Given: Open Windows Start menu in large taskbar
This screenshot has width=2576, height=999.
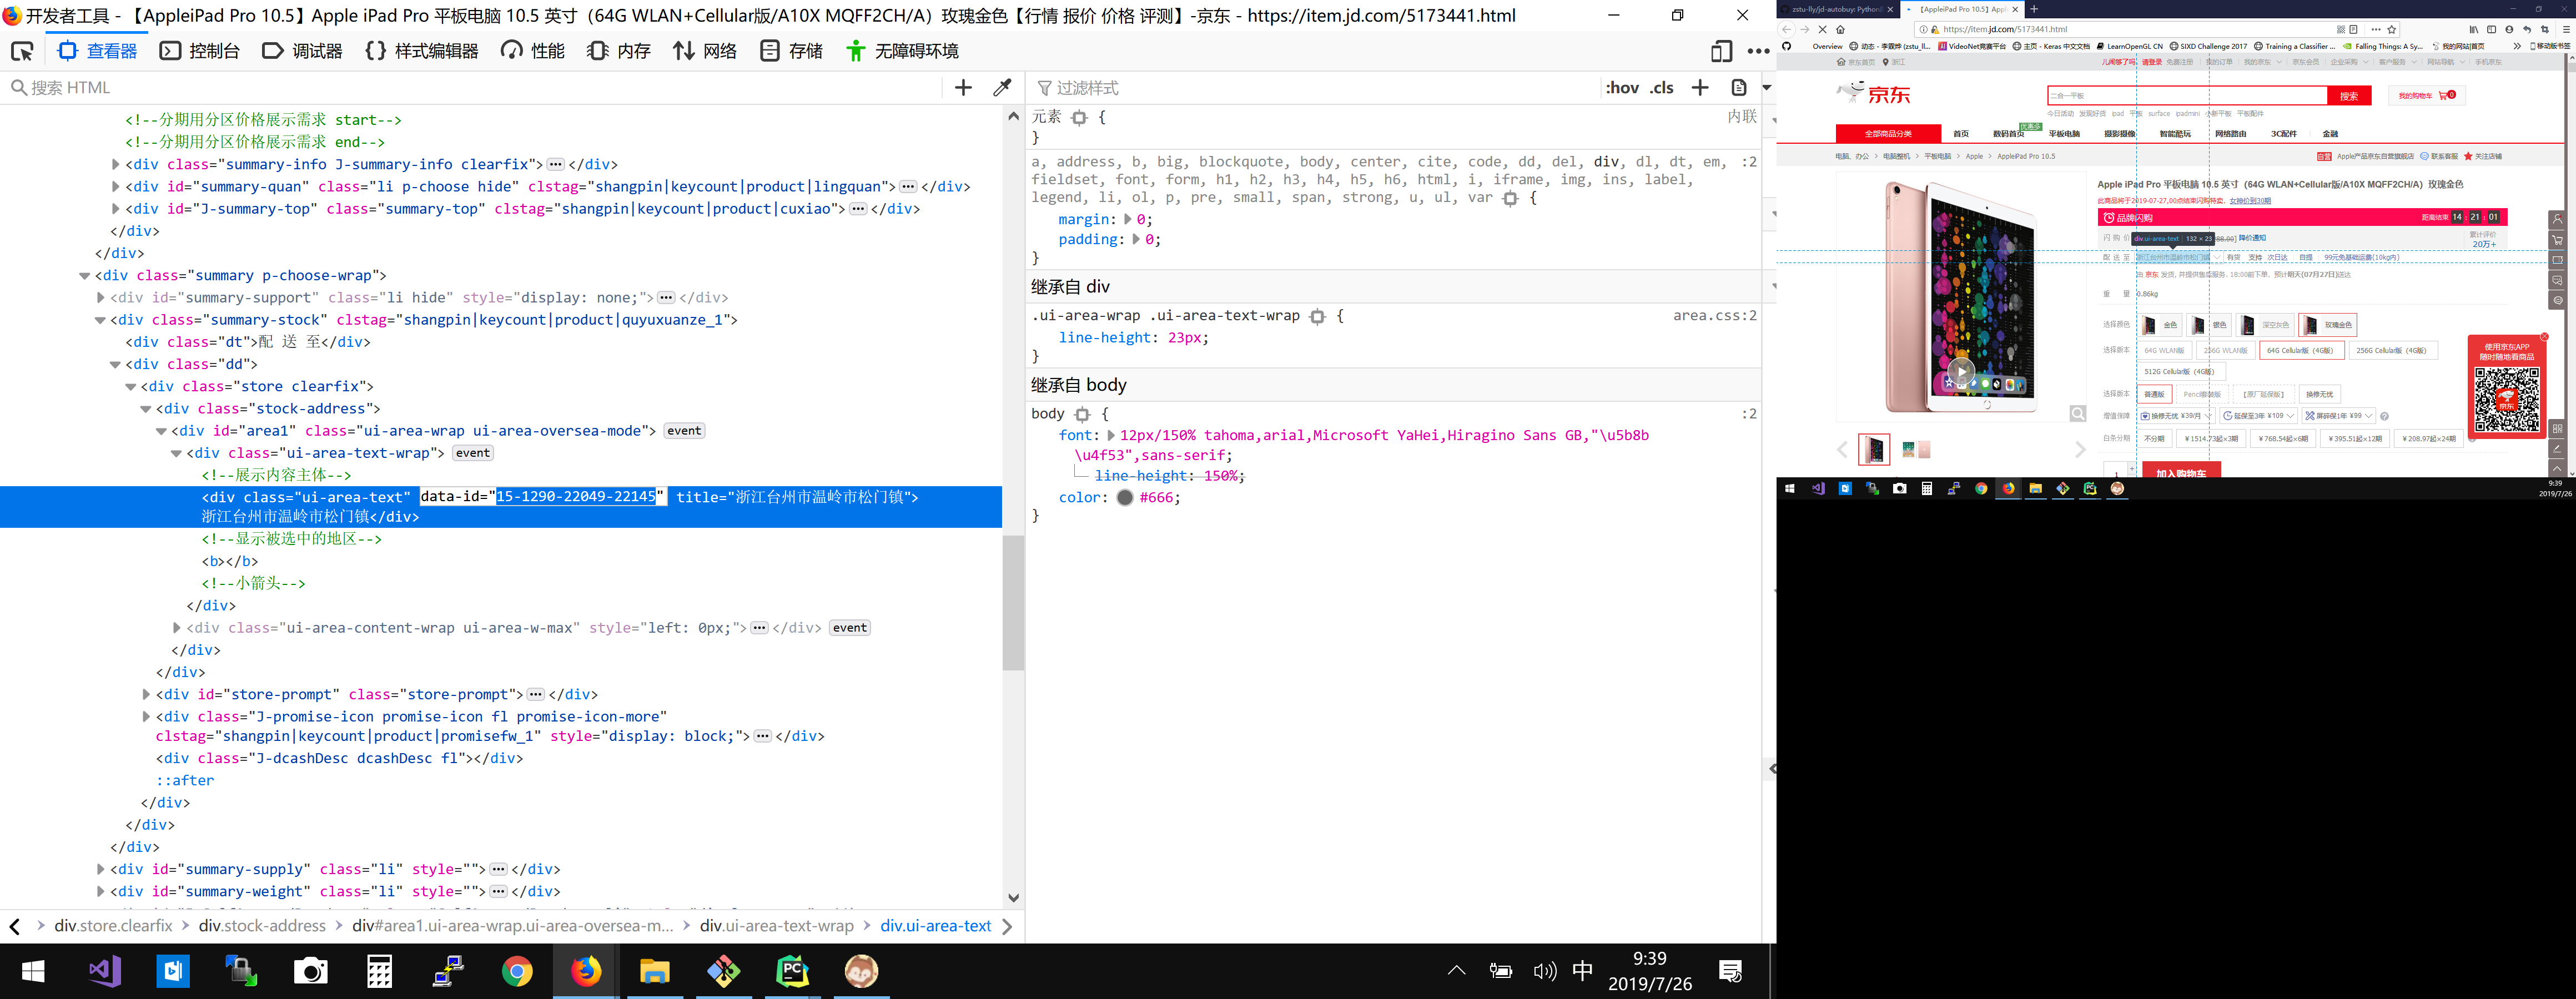Looking at the screenshot, I should [32, 971].
